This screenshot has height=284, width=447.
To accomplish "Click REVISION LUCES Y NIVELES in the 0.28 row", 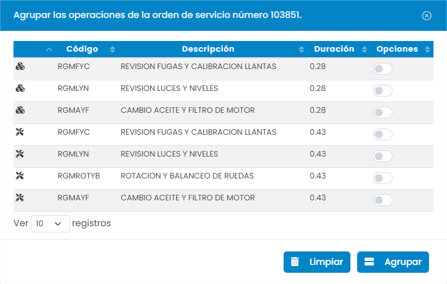I will 170,89.
